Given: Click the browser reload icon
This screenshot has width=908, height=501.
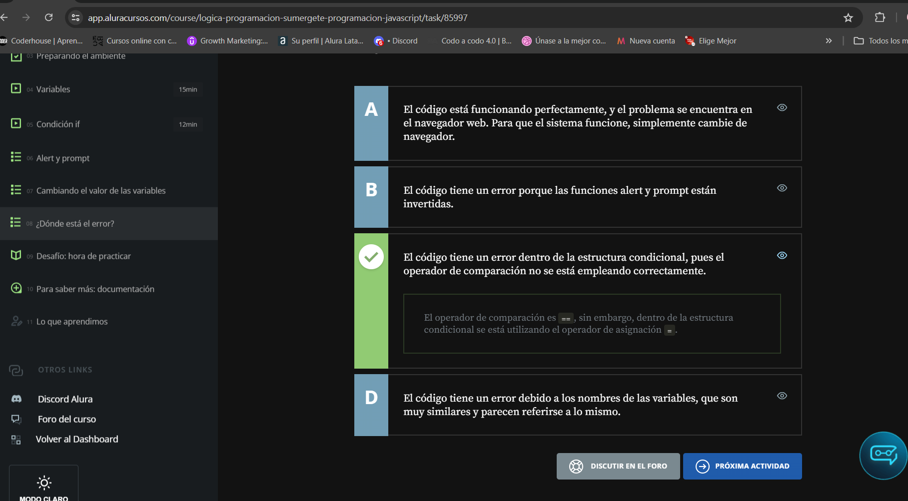Looking at the screenshot, I should point(48,17).
